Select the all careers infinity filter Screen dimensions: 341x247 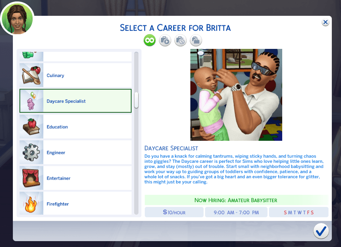150,40
